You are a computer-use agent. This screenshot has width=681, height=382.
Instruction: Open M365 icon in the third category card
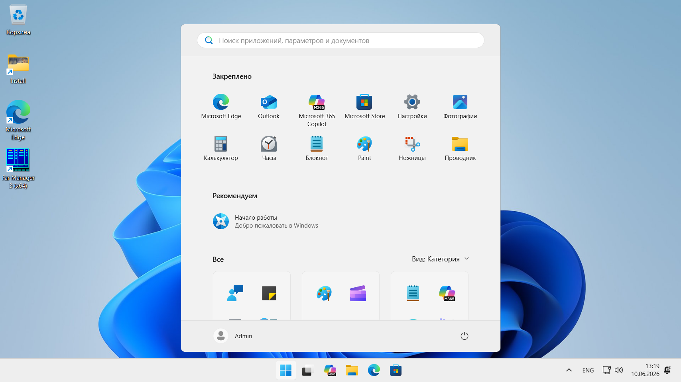[447, 293]
